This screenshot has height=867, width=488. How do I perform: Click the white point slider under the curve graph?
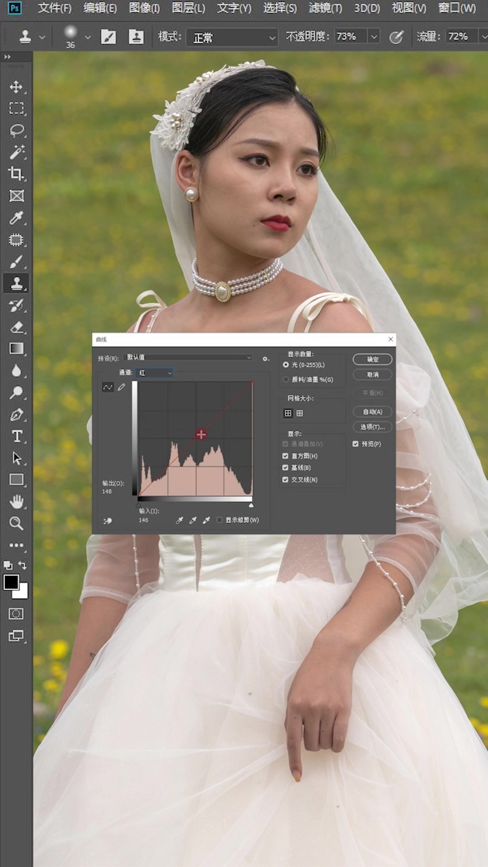tap(251, 505)
